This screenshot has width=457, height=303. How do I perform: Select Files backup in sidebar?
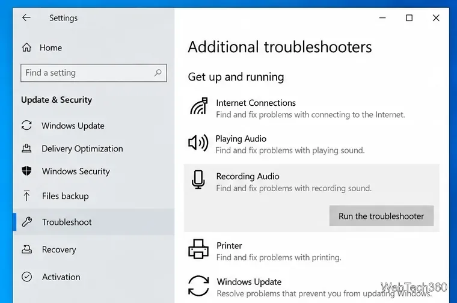(66, 196)
